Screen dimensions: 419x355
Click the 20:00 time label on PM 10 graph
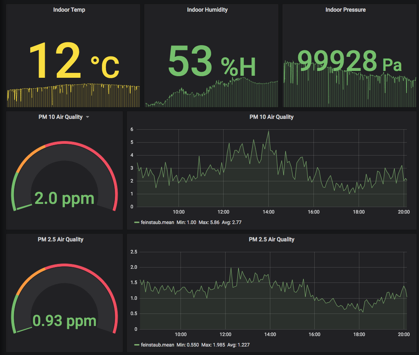click(x=404, y=212)
